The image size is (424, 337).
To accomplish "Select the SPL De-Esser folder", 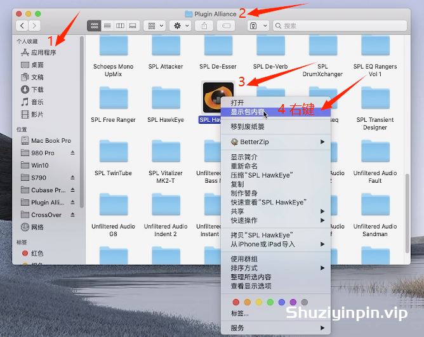I will click(x=218, y=46).
